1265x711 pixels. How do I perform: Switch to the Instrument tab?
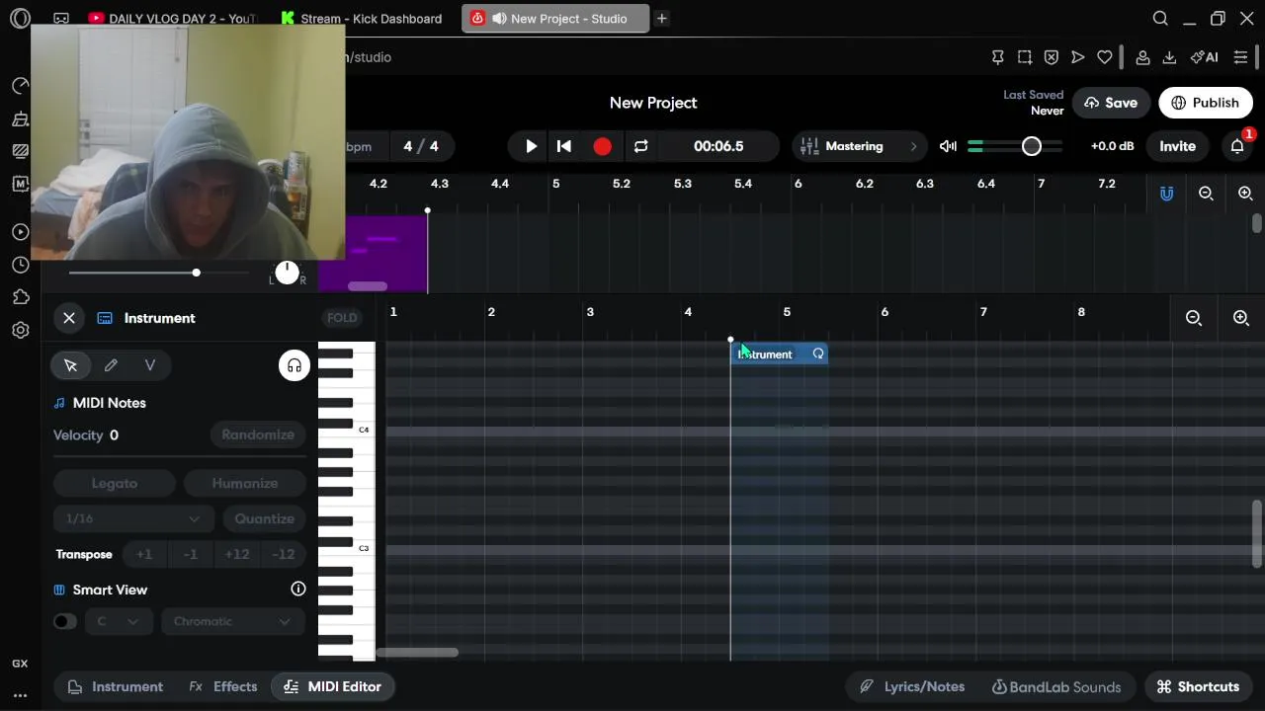(116, 686)
